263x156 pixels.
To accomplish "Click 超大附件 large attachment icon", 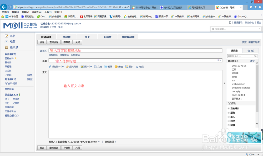I will point(67,66).
